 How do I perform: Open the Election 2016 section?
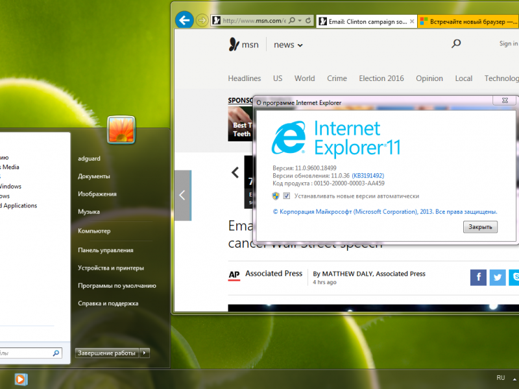click(381, 78)
